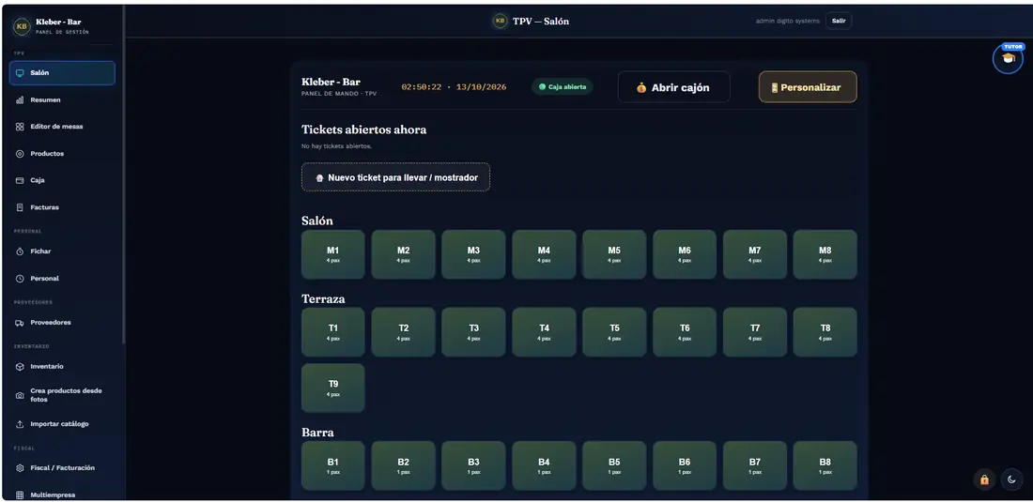Click the 02:50:22 · 13/10/2026 clock text
The image size is (1033, 502).
tap(454, 87)
